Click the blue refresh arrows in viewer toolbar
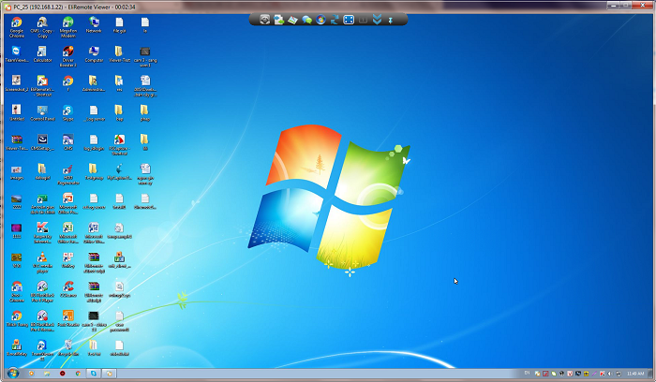Screen dimensions: 656x382 click(335, 20)
